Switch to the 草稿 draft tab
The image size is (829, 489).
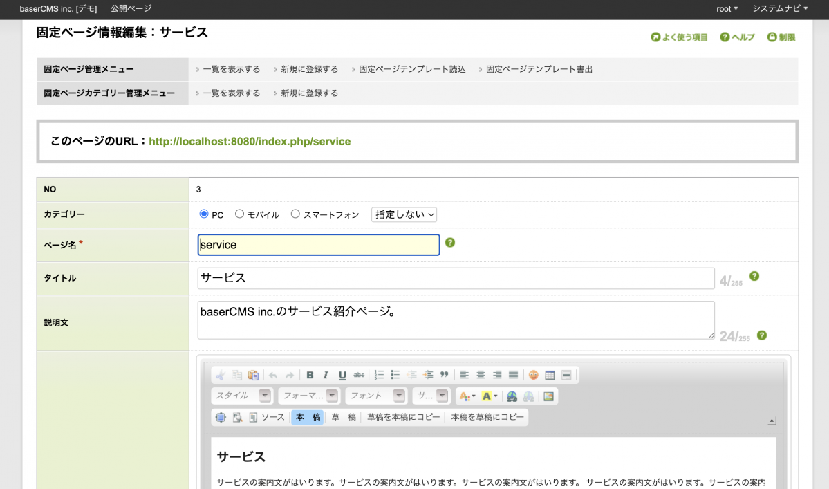point(343,417)
